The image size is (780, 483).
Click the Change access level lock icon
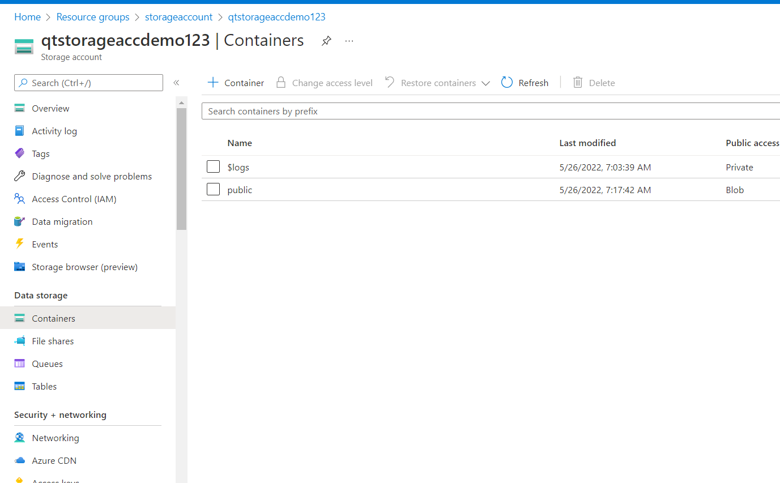(x=280, y=83)
